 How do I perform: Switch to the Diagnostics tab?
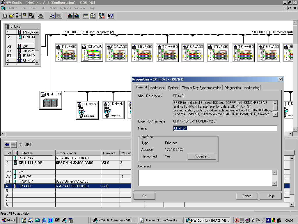point(233,88)
